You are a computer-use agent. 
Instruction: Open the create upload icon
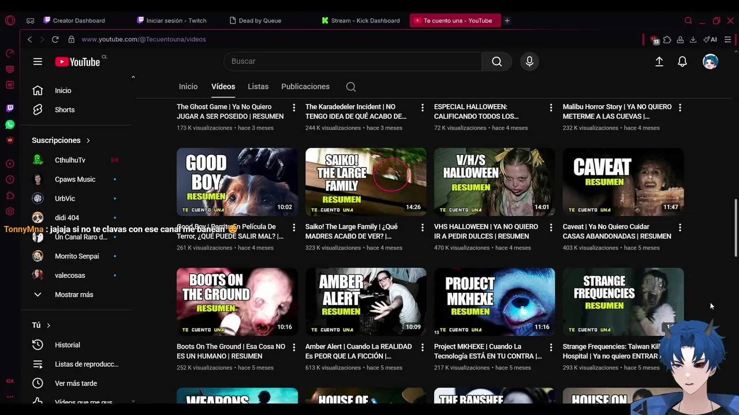point(659,62)
